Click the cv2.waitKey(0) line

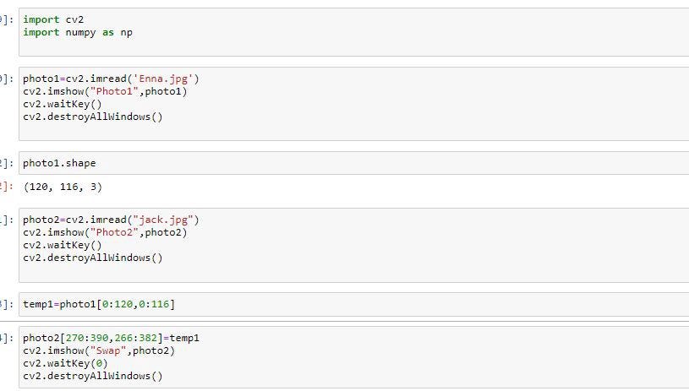point(65,363)
